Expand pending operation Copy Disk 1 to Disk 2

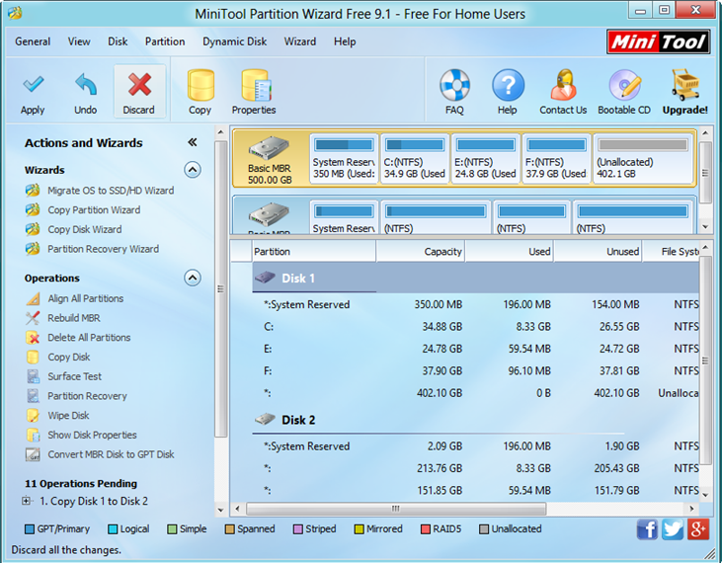(x=27, y=501)
